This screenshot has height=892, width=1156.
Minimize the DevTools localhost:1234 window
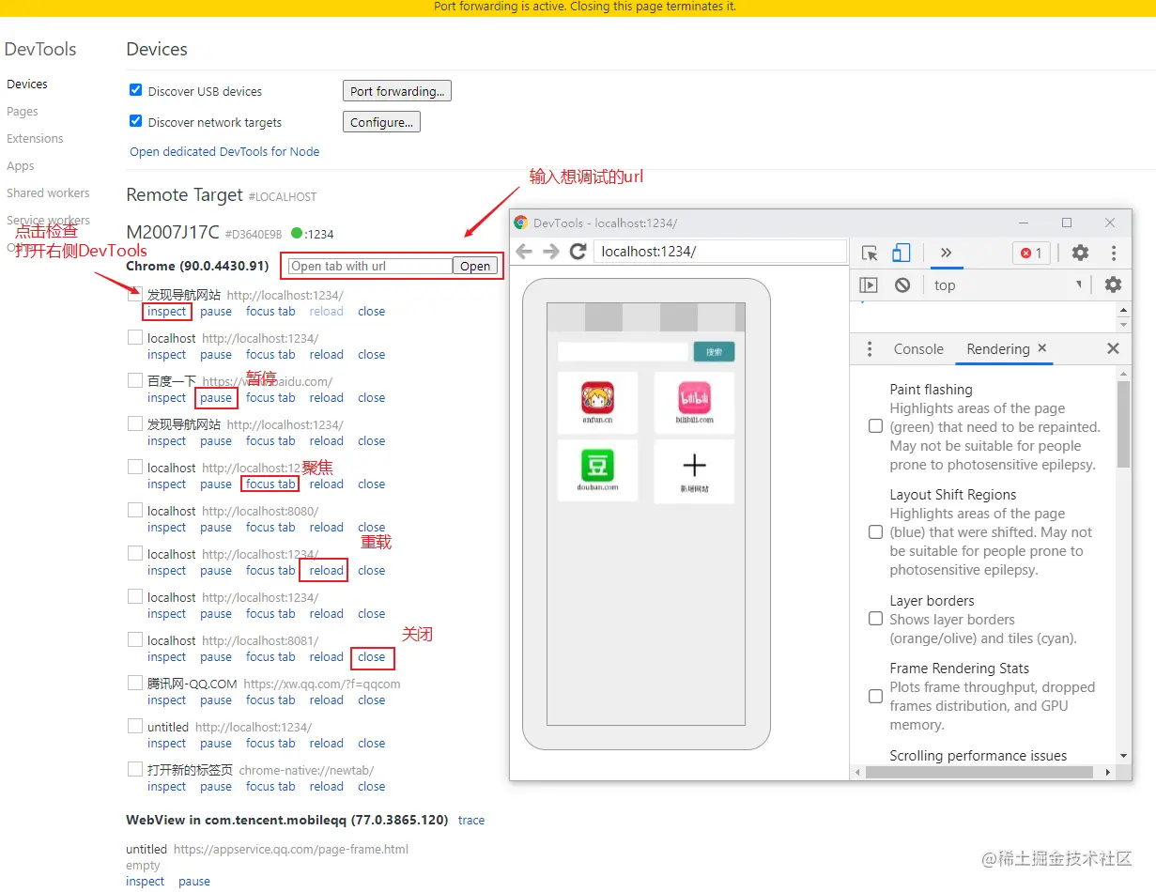tap(1024, 223)
